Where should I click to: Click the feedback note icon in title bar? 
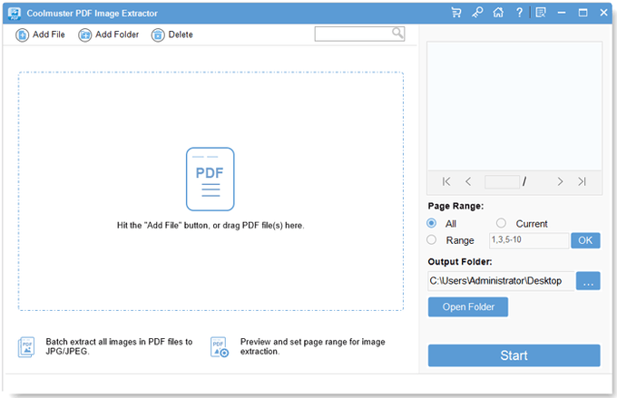pos(541,13)
